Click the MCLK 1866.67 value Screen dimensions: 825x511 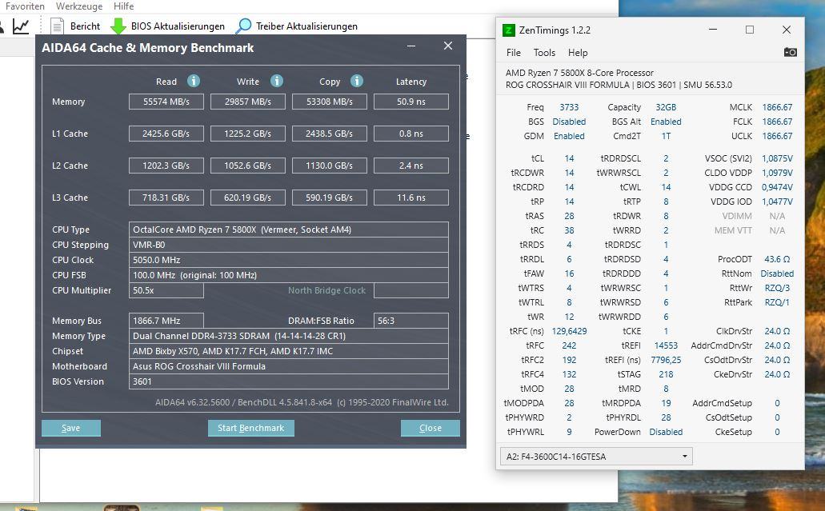click(x=777, y=107)
